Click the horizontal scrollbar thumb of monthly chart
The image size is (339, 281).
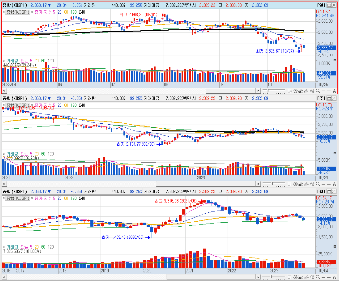pos(211,277)
